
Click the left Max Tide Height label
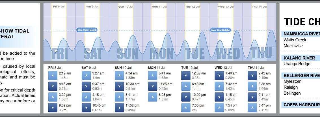click(87, 30)
